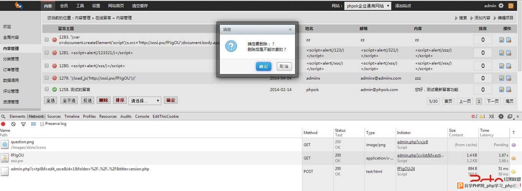This screenshot has width=522, height=191.
Task: Click the red 删除 button below list
Action: point(103,100)
